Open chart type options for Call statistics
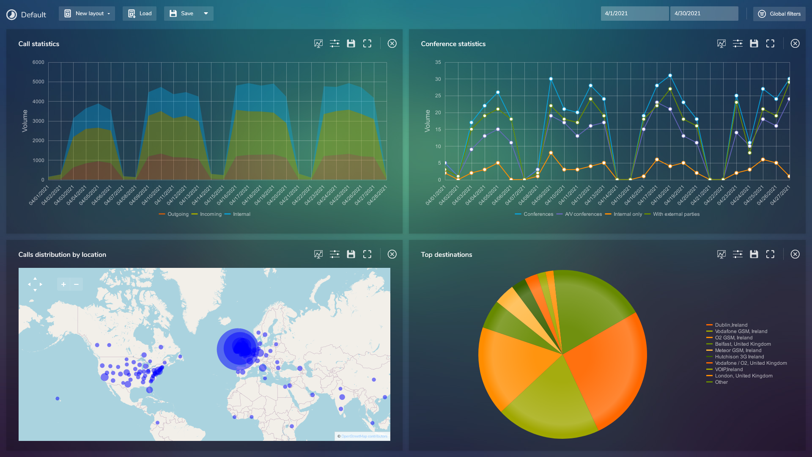Screen dimensions: 812x457 pyautogui.click(x=318, y=43)
